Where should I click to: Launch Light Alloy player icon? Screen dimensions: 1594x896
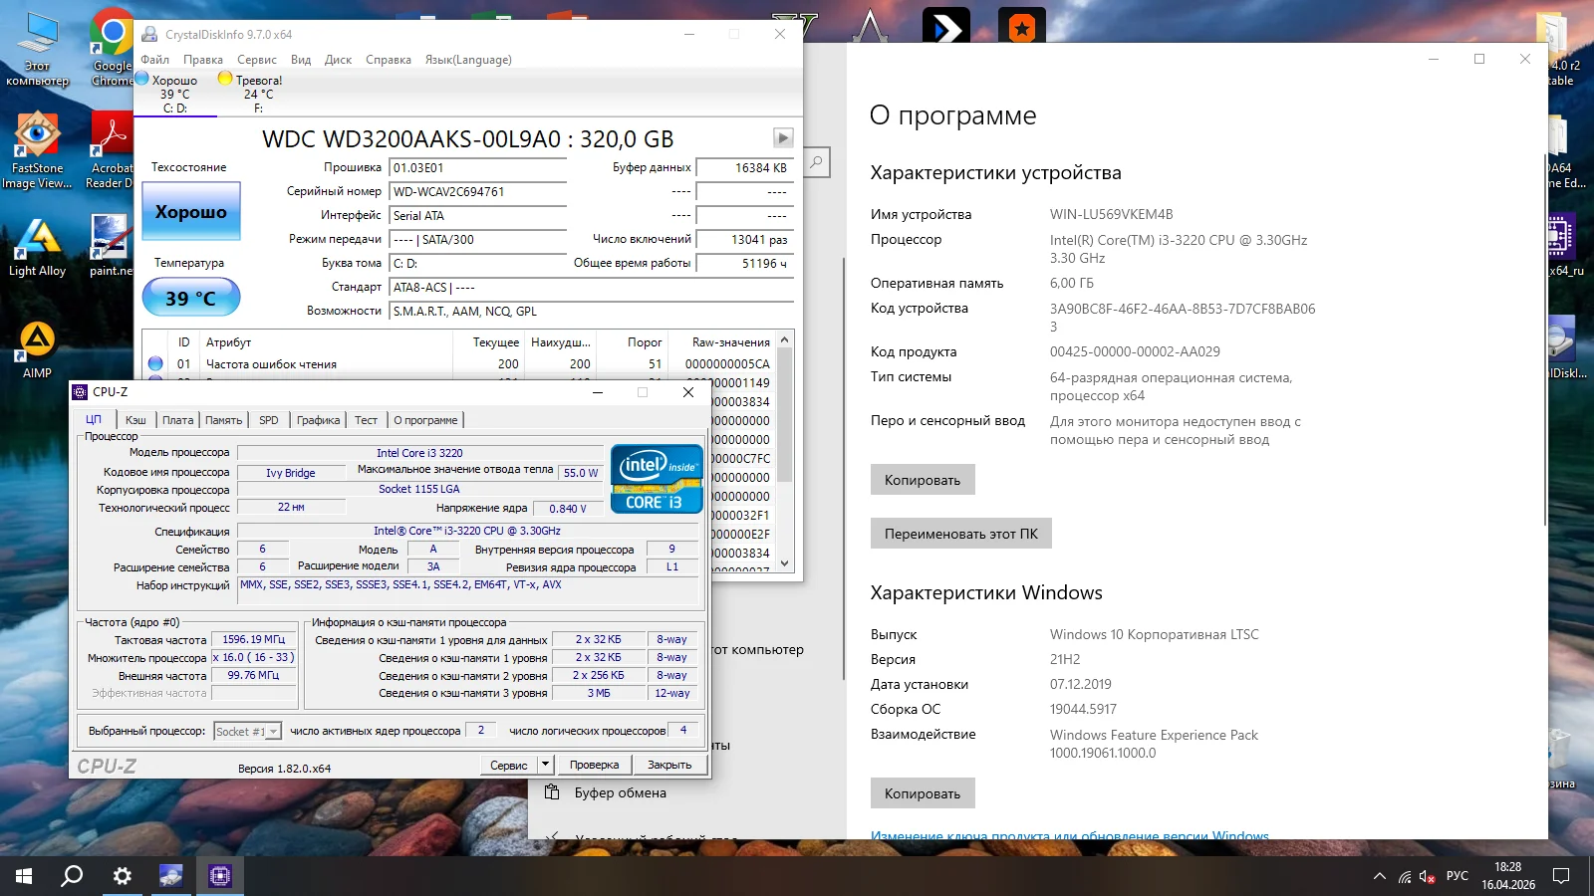tap(37, 247)
